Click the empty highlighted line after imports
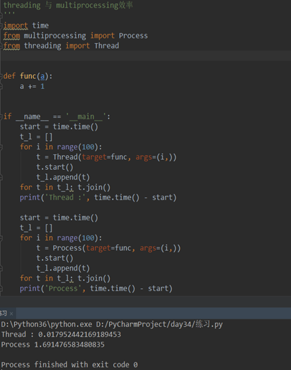Screen dimensions: 291x370 coord(145,56)
